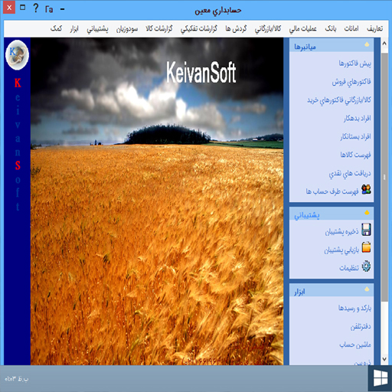The width and height of the screenshot is (392, 392).
Task: Open the گزارشات کالا menu
Action: click(x=159, y=28)
